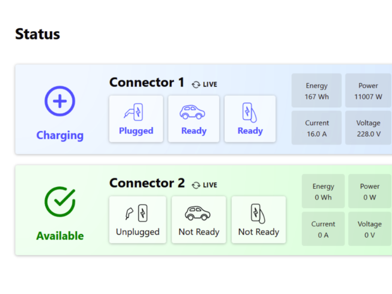Select the Connector 1 Power 11007 W tile
The height and width of the screenshot is (294, 392).
368,91
